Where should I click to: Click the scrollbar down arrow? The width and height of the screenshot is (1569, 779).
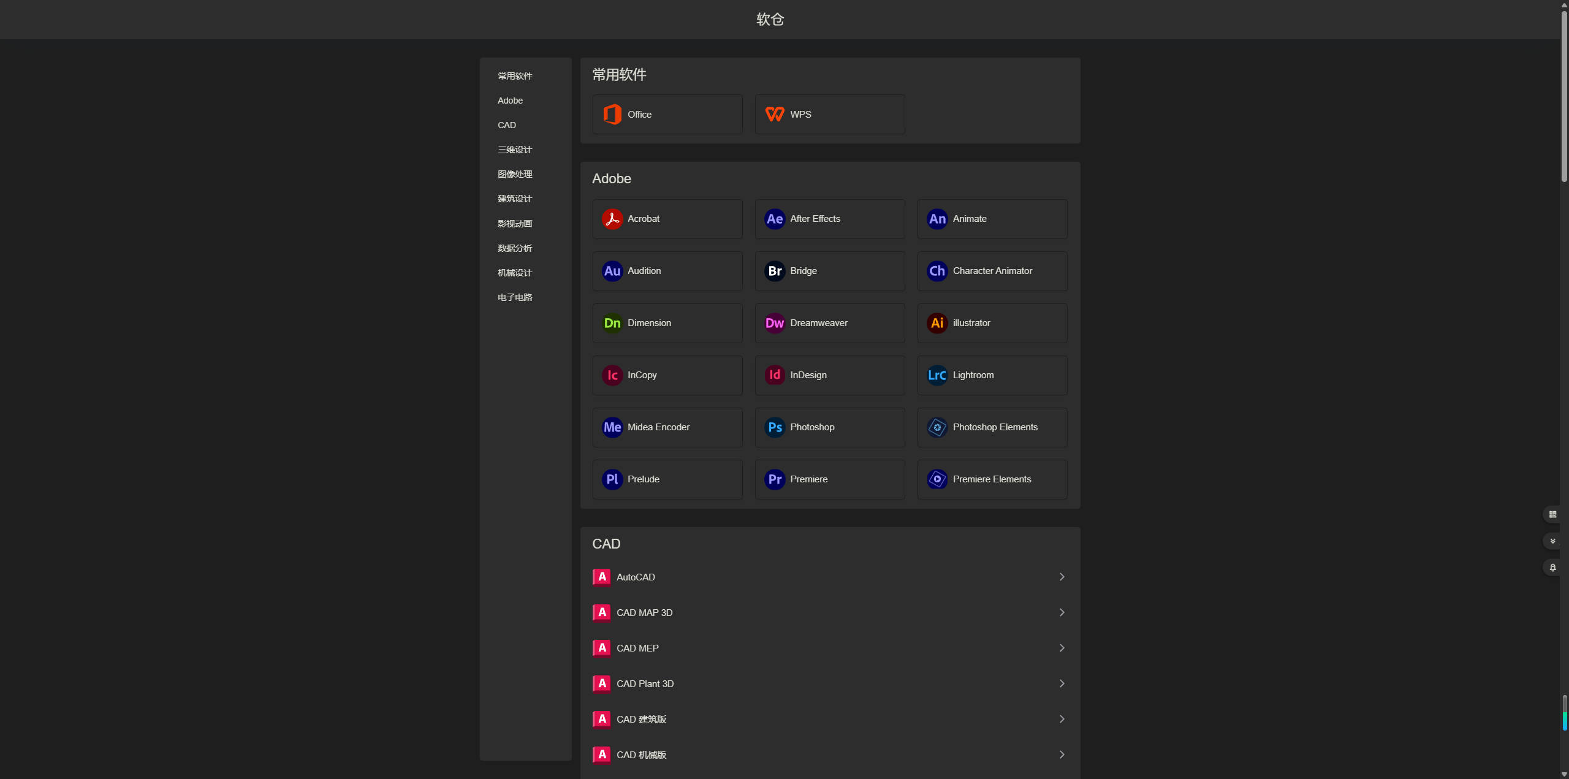pos(1564,775)
